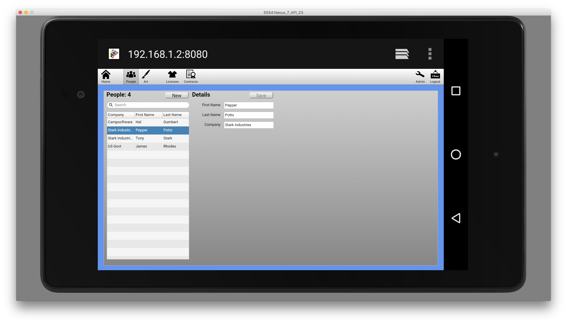Select the People navigation icon
567x324 pixels.
(131, 76)
